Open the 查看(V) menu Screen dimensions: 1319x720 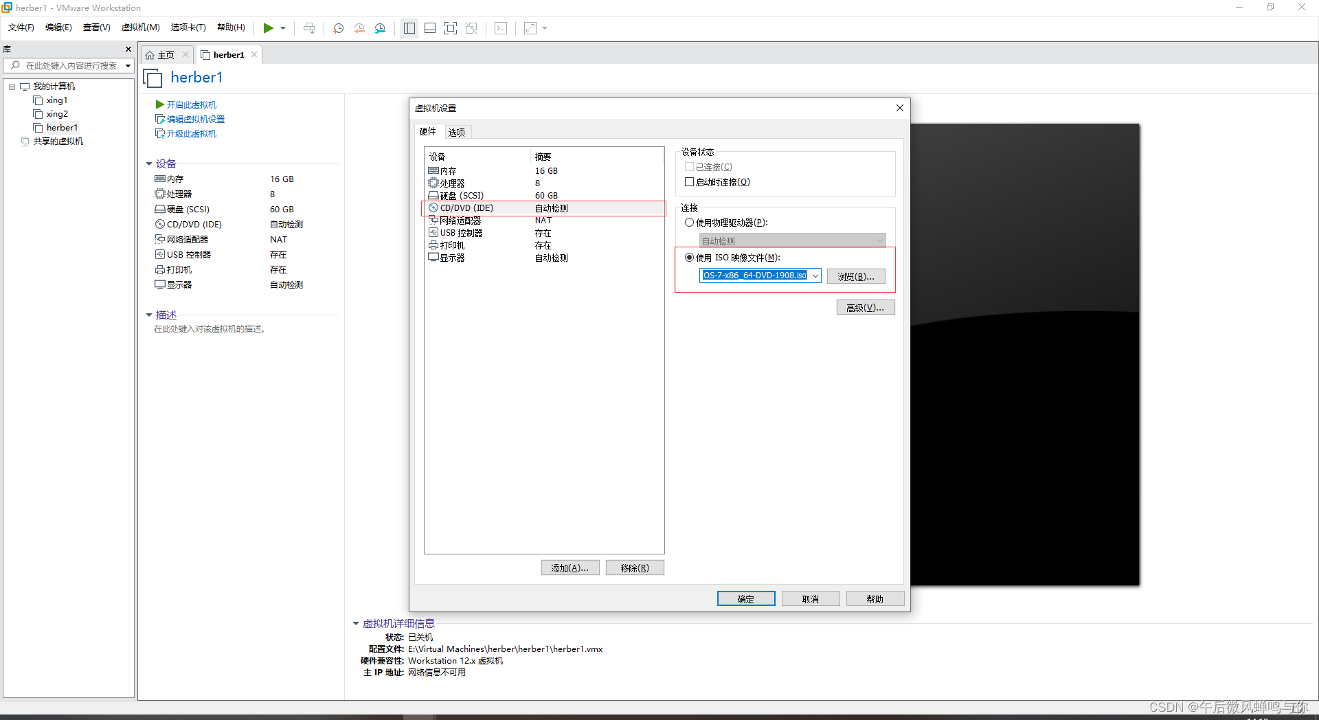click(97, 27)
